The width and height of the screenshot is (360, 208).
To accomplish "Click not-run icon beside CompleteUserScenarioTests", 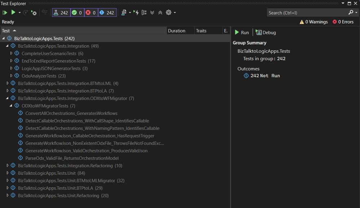I will 17,53.
